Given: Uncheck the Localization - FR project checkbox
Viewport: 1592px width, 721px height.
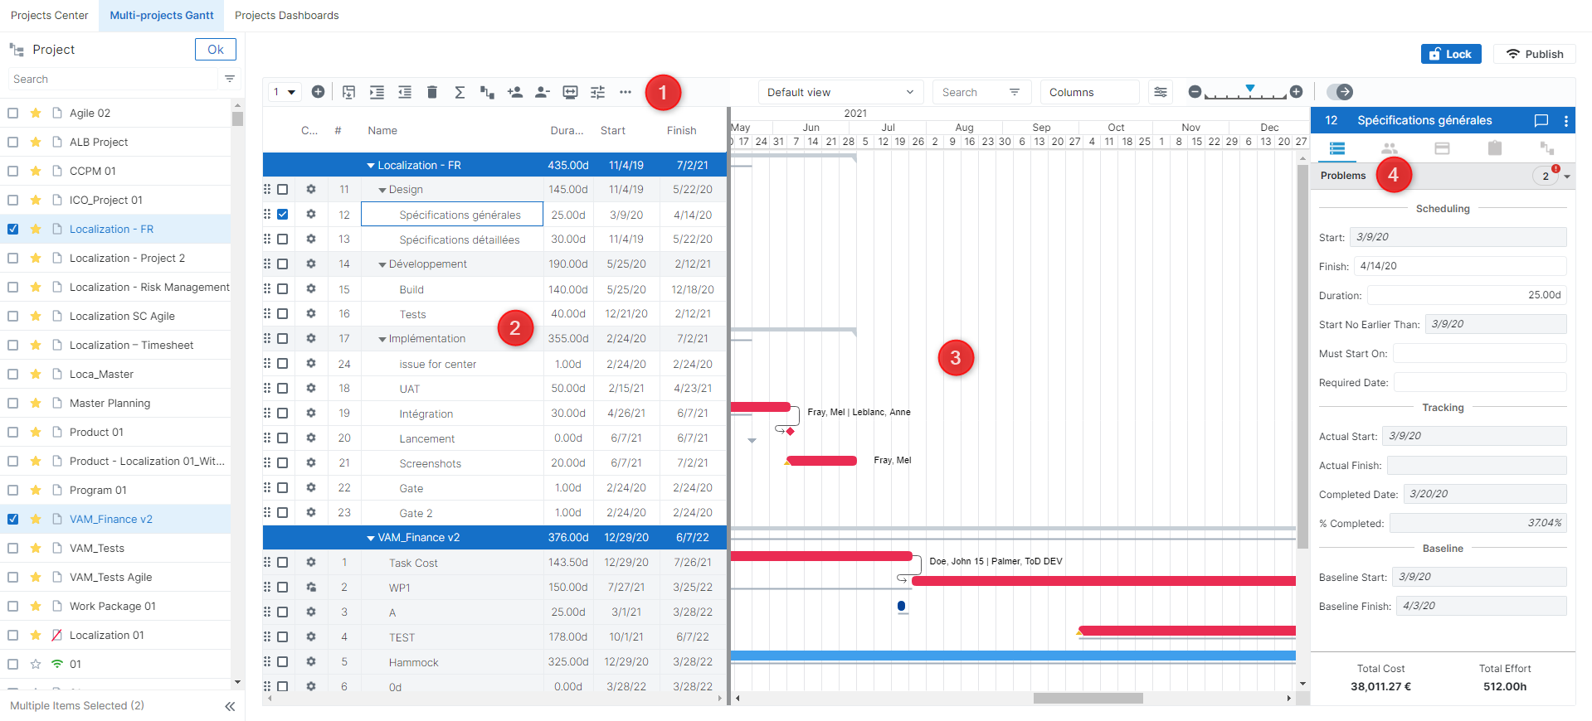Looking at the screenshot, I should click(x=12, y=229).
